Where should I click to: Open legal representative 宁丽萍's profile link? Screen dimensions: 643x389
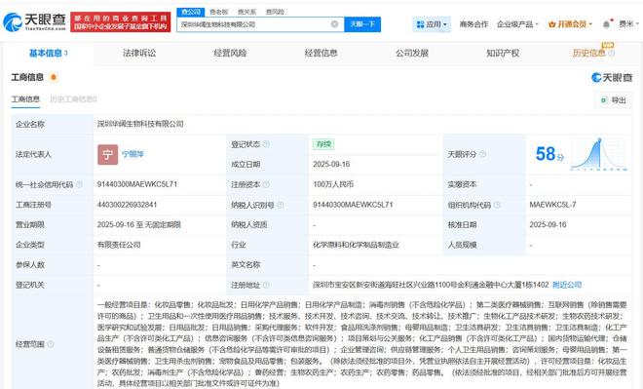tap(132, 154)
